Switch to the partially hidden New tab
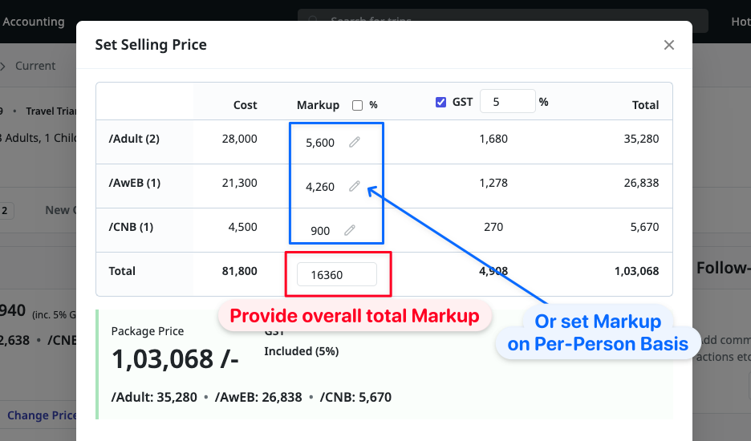The width and height of the screenshot is (751, 441). [58, 210]
